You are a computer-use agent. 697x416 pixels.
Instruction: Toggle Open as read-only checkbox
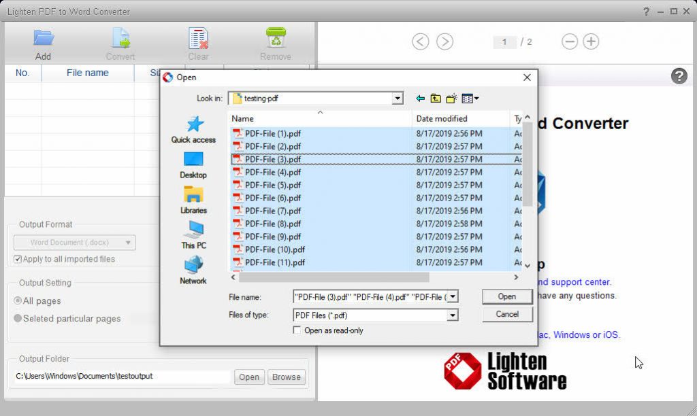297,330
